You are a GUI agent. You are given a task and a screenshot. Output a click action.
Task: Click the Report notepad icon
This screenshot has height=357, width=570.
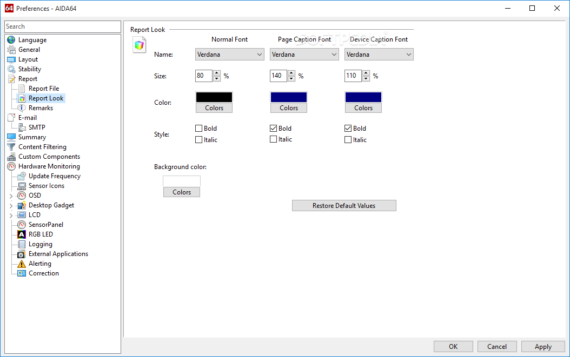point(11,79)
